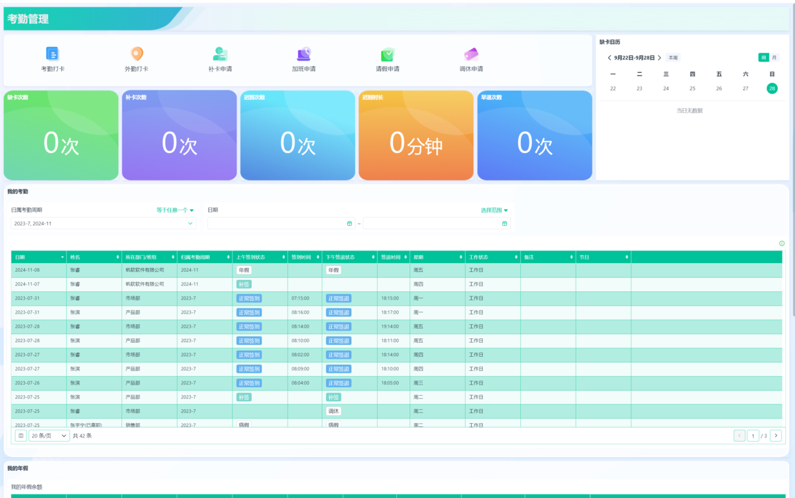Viewport: 795px width, 498px height.
Task: Click the 调休 tag in the table
Action: [x=333, y=411]
